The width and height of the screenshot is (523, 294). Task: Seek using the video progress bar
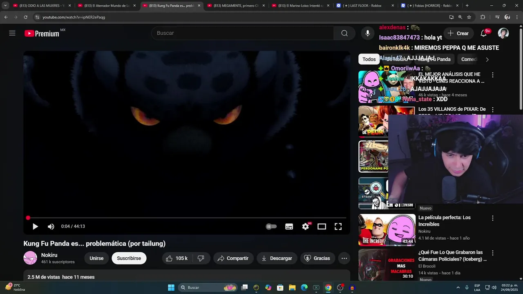[x=187, y=218]
